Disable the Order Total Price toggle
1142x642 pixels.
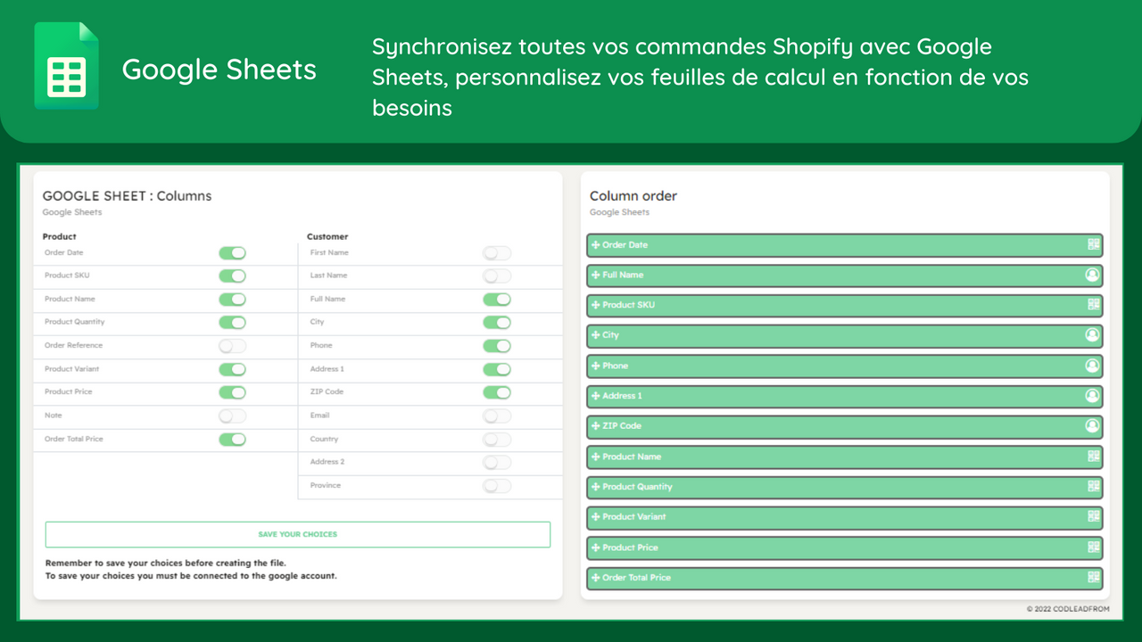click(232, 440)
